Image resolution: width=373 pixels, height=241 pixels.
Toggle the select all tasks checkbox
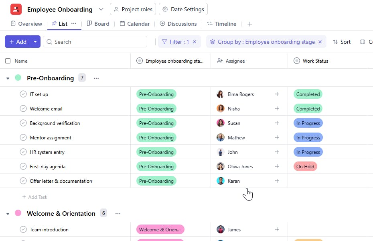tap(8, 61)
